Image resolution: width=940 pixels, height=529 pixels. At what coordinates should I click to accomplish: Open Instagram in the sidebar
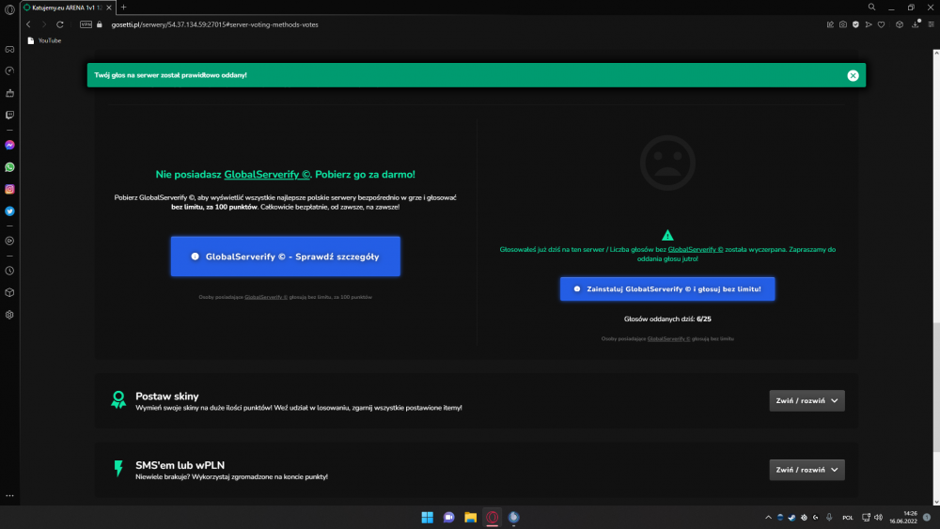click(9, 189)
